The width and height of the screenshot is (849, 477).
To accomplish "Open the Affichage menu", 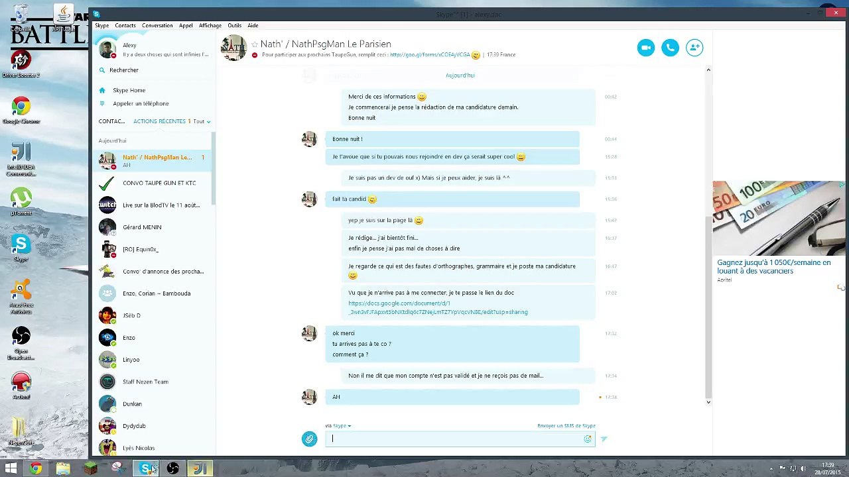I will pyautogui.click(x=210, y=25).
